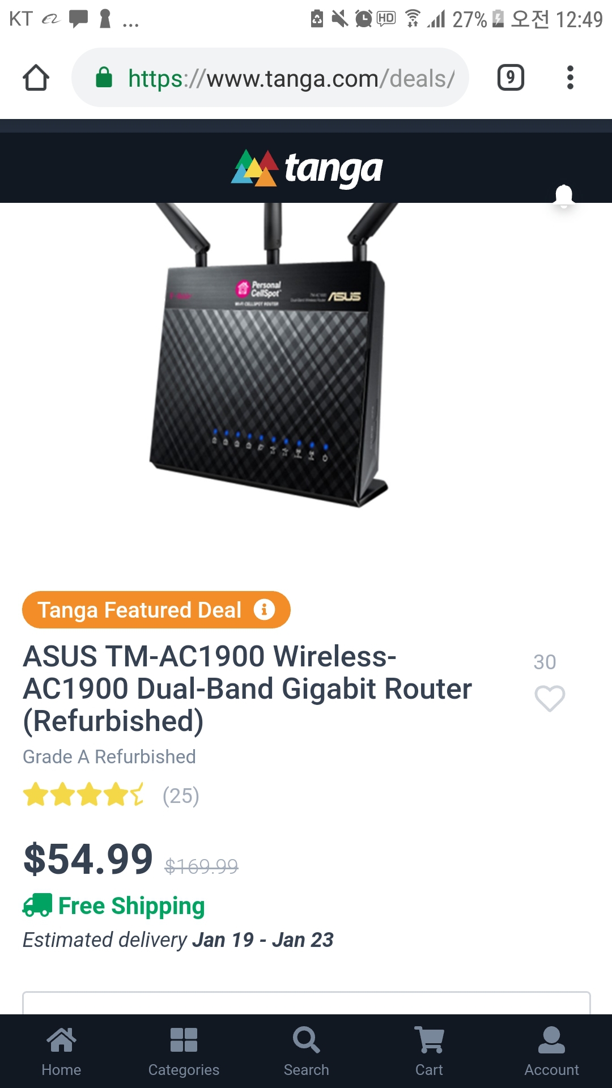Open the Categories tab
612x1088 pixels.
click(184, 1052)
